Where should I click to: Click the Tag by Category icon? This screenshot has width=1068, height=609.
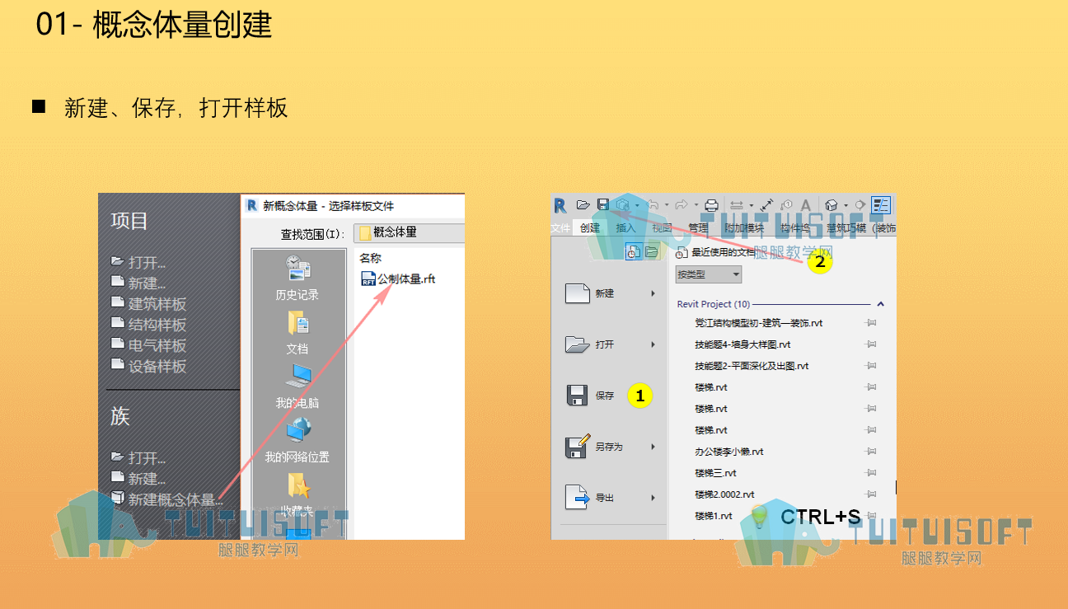(786, 205)
